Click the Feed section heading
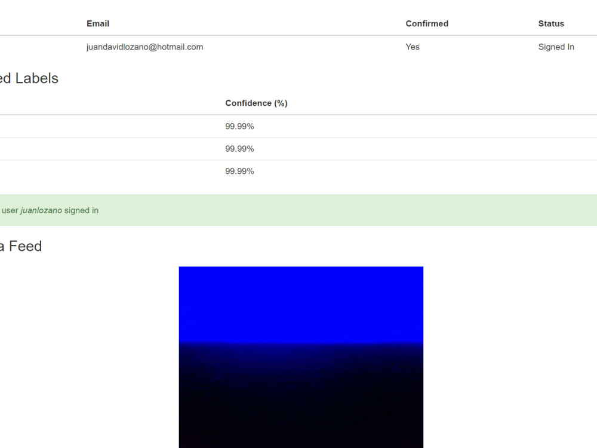 pos(21,246)
